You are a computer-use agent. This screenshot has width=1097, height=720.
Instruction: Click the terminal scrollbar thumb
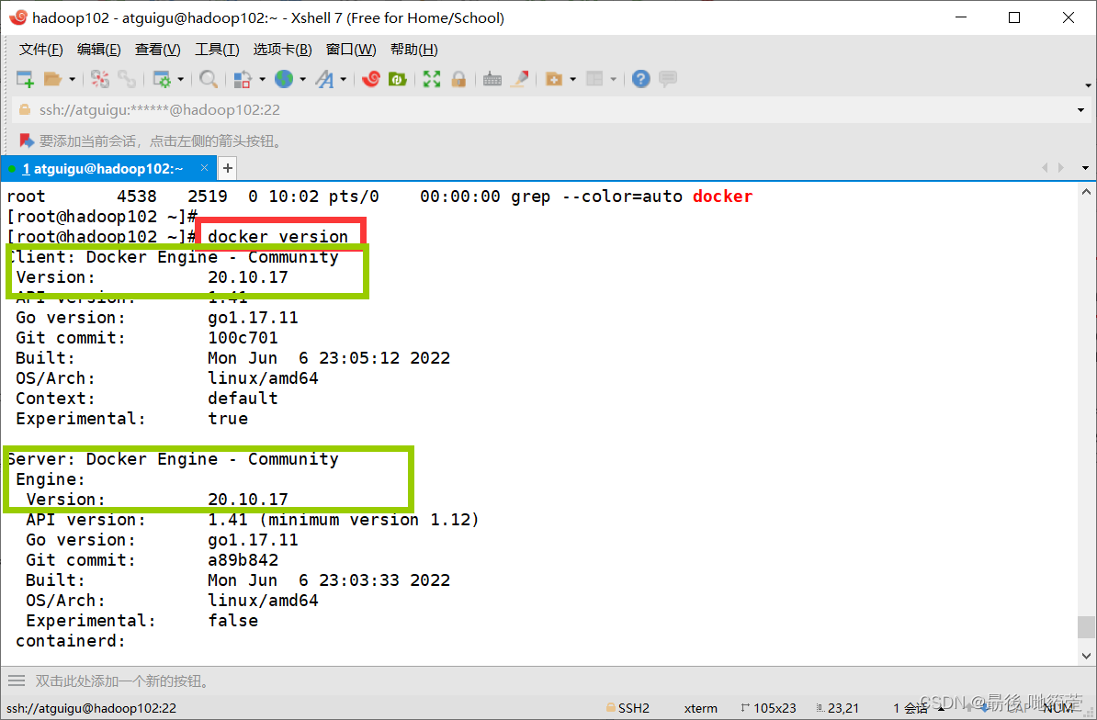(1086, 627)
